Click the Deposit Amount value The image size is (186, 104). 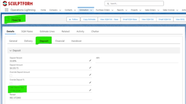14,68
